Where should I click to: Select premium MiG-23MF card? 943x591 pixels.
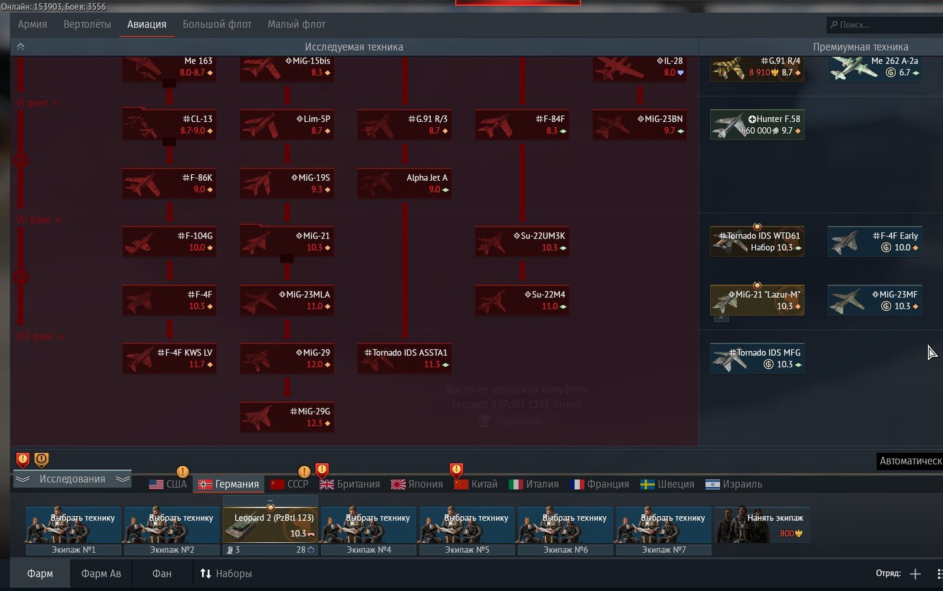[875, 300]
